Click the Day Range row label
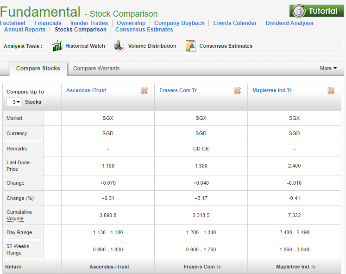 point(19,232)
